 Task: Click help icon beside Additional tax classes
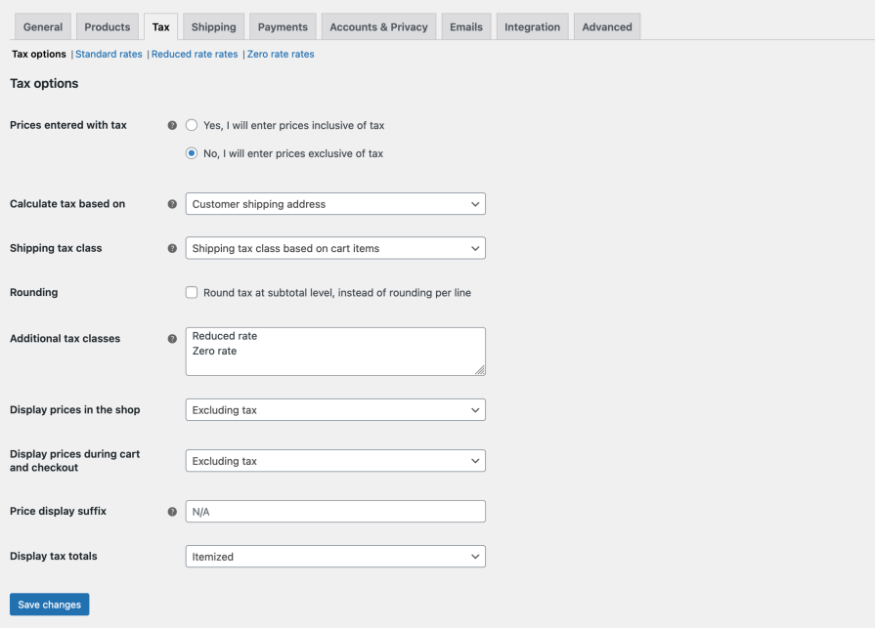172,339
